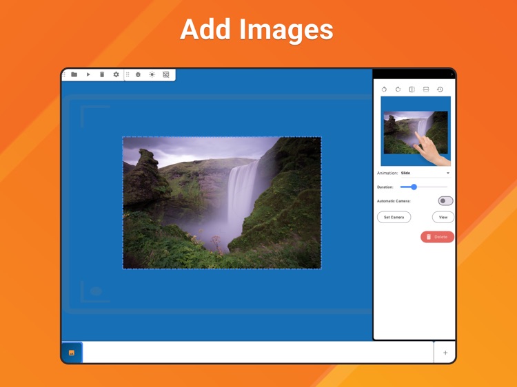Screen dimensions: 517x387
Task: Click the bug debug icon
Action: pyautogui.click(x=138, y=74)
